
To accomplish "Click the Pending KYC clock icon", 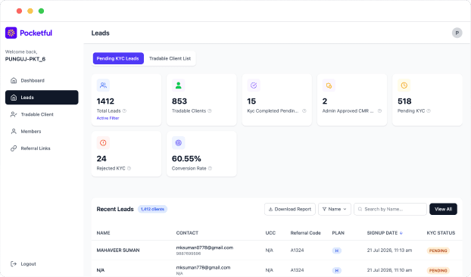I will click(404, 86).
